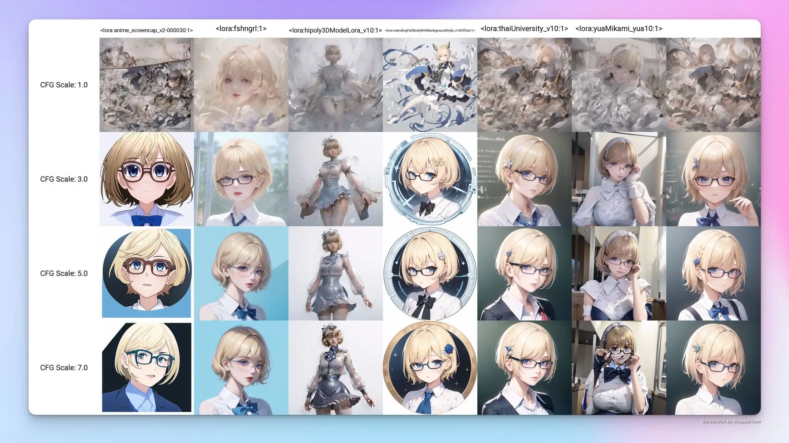Click the lora:fshngrl:1 column label
The height and width of the screenshot is (443, 789).
click(x=241, y=29)
